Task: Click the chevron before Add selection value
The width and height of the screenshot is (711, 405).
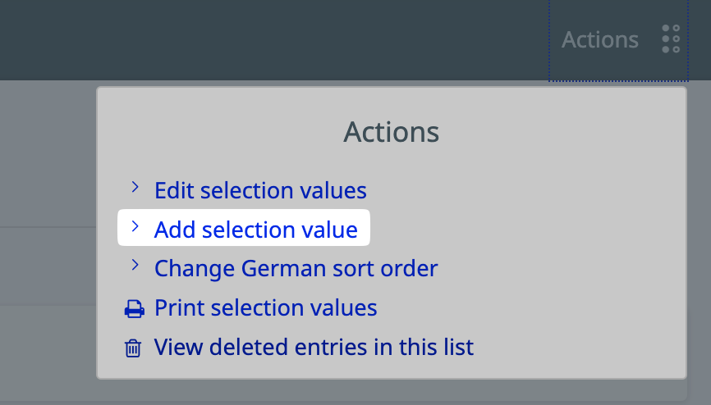Action: click(x=135, y=227)
